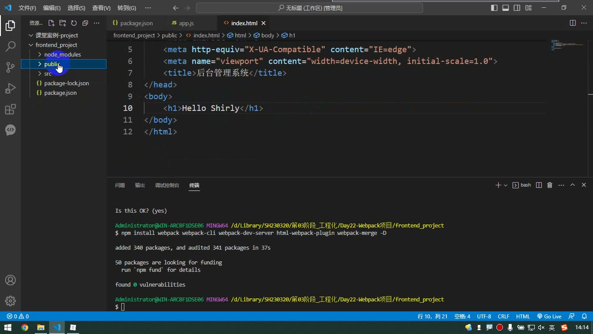Open the Explorer view in activity bar
This screenshot has height=334, width=593.
tap(10, 26)
